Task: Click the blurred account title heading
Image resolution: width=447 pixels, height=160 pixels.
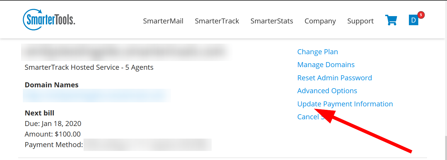Action: click(x=126, y=52)
